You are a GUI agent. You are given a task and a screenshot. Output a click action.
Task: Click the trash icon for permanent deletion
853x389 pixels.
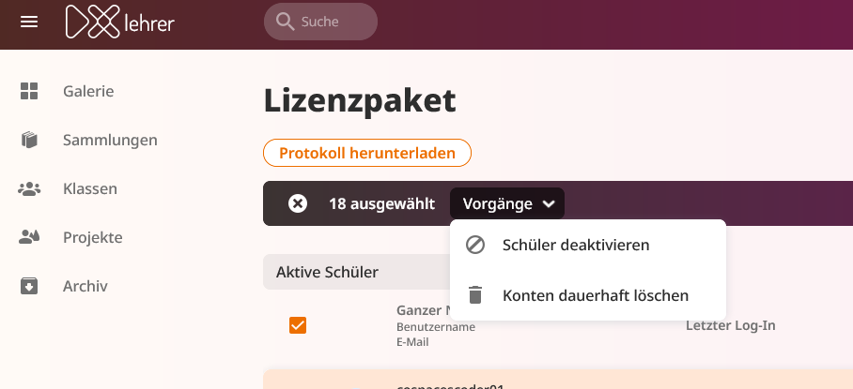[475, 295]
